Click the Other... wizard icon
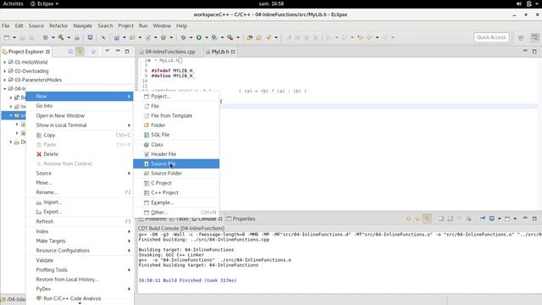 (147, 213)
